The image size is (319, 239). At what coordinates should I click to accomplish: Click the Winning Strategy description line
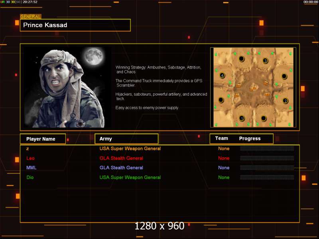coord(158,69)
